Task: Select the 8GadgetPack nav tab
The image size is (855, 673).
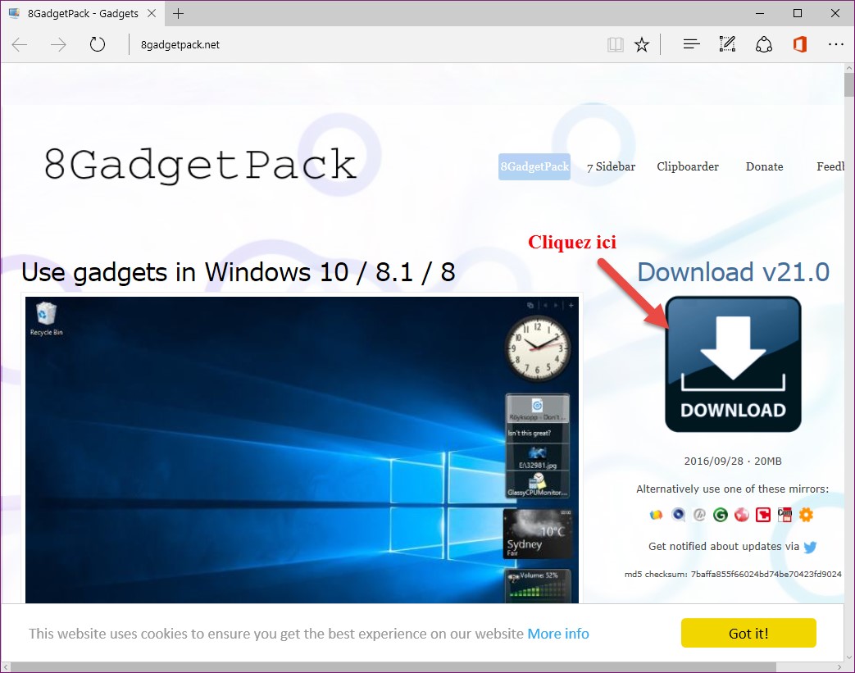Action: (534, 167)
